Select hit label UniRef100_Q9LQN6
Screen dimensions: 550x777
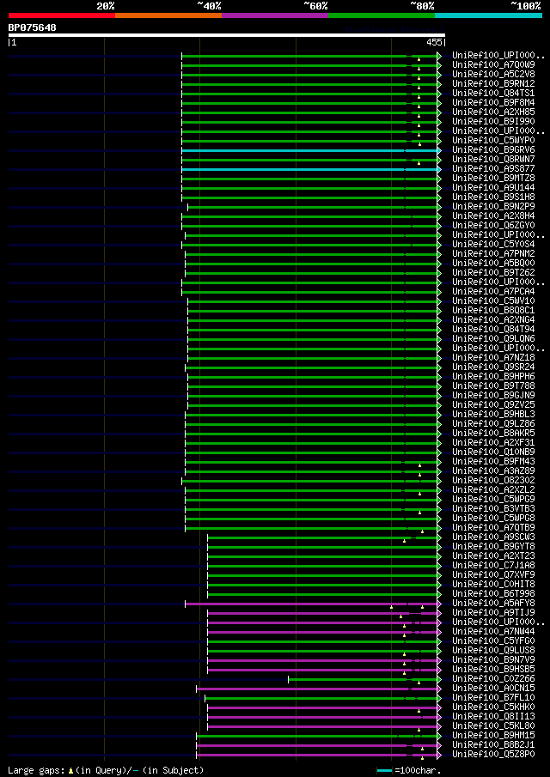(493, 339)
